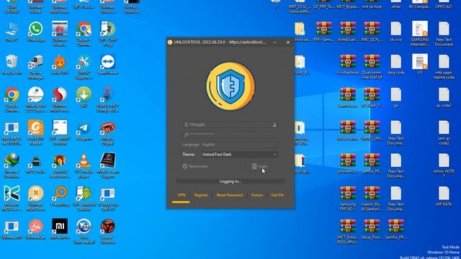This screenshot has width=461, height=259.
Task: Open the TeamViewer desktop shortcut
Action: 107,64
